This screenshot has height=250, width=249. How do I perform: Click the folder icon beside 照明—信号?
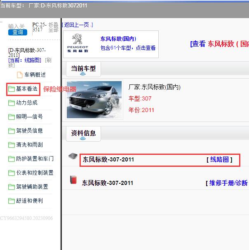[x=12, y=117]
